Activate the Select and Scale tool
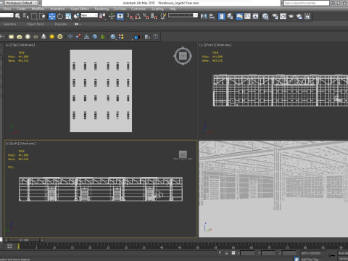The height and width of the screenshot is (261, 348). pos(68,16)
